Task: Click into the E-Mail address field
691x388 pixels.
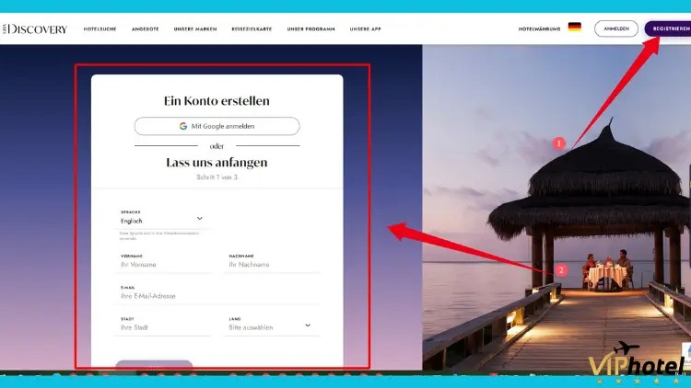Action: (x=219, y=296)
